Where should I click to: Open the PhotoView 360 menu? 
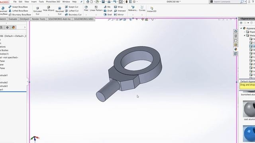pos(53,2)
